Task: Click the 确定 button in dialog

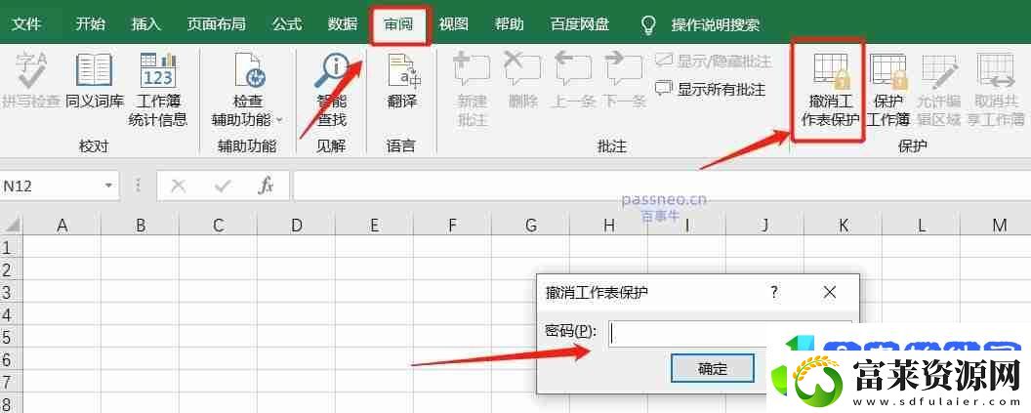Action: [712, 368]
